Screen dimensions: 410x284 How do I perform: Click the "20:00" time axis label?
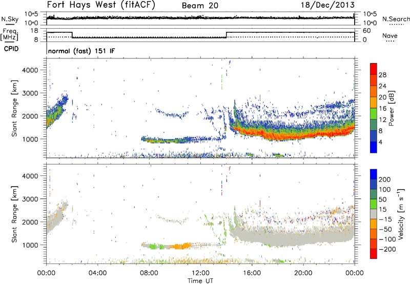pos(303,273)
